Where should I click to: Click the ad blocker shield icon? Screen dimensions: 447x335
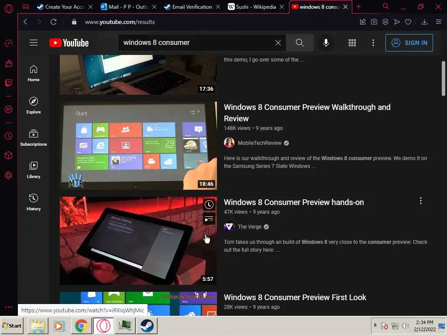tap(385, 22)
